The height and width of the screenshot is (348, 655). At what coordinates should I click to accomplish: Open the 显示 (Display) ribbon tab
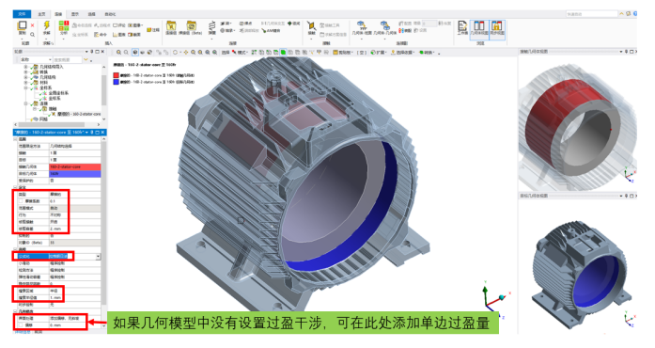[x=75, y=14]
